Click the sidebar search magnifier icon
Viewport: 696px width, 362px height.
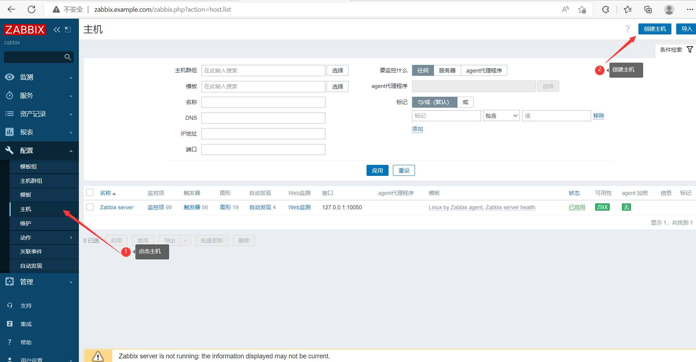68,57
